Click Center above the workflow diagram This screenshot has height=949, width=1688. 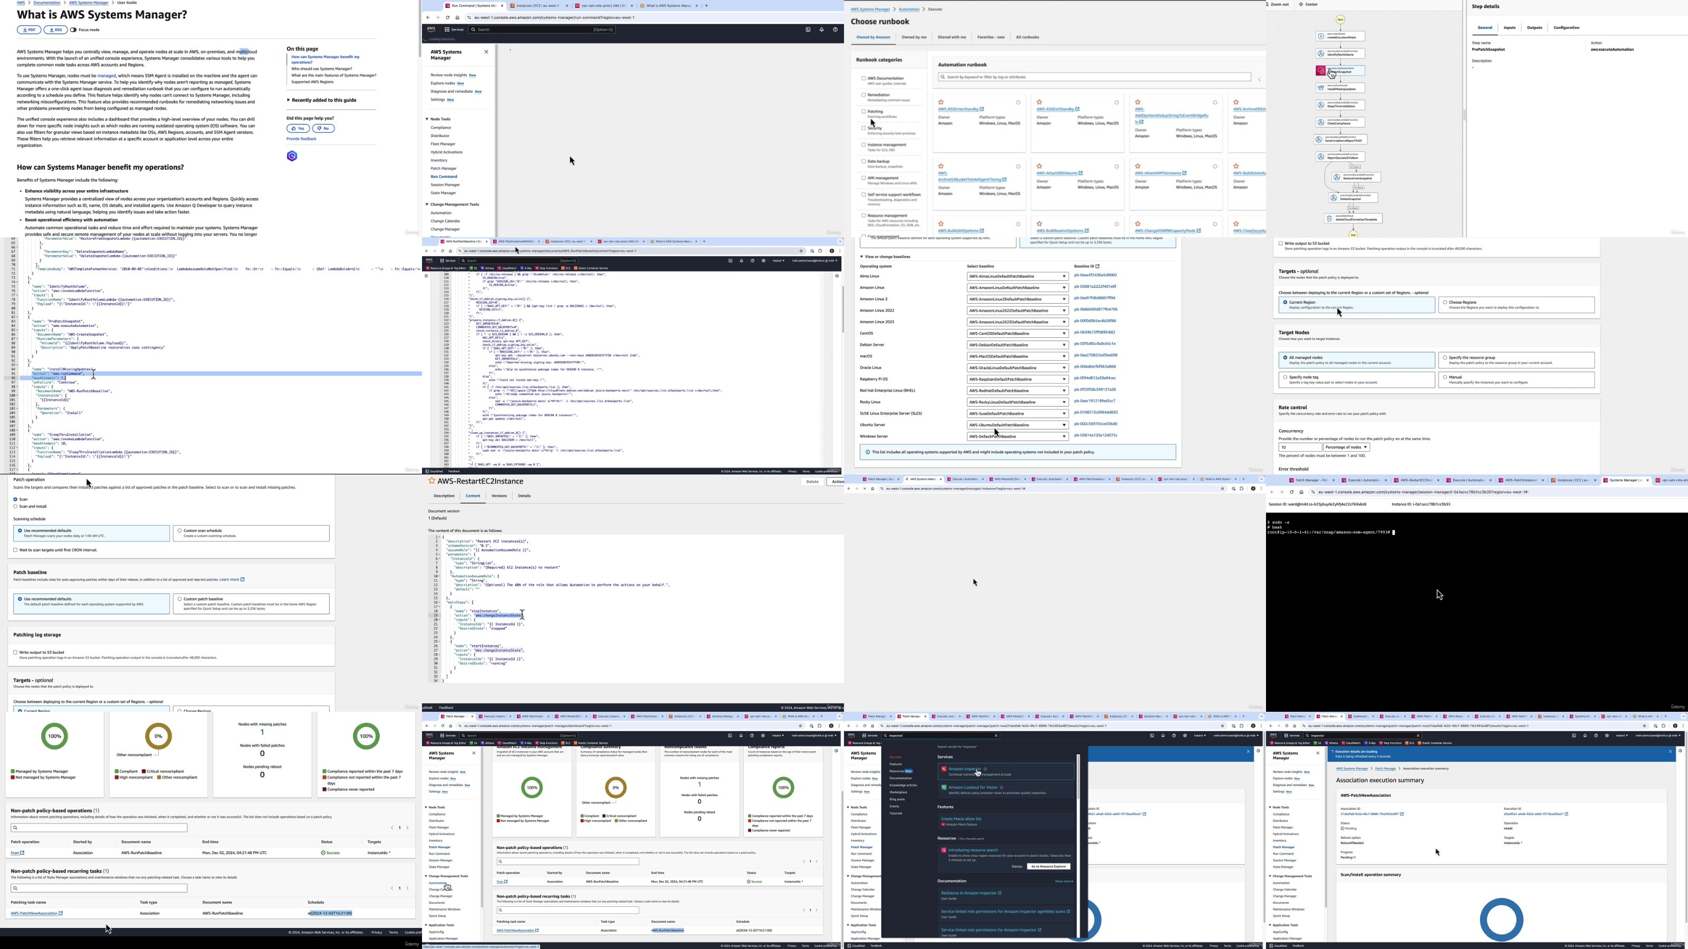(1308, 5)
